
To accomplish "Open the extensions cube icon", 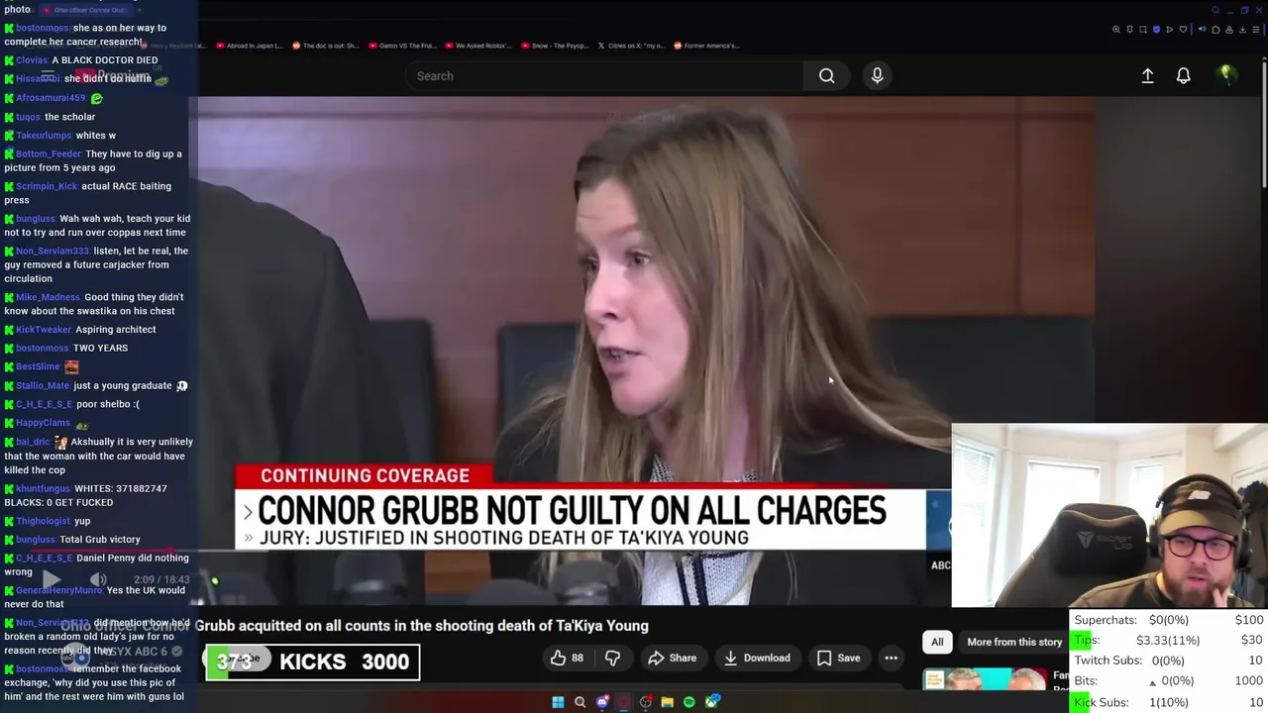I will click(x=1215, y=30).
